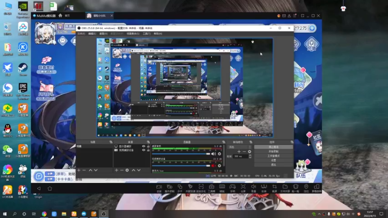The width and height of the screenshot is (388, 218).
Task: Pop out the Scenes dock panel
Action: pyautogui.click(x=111, y=142)
